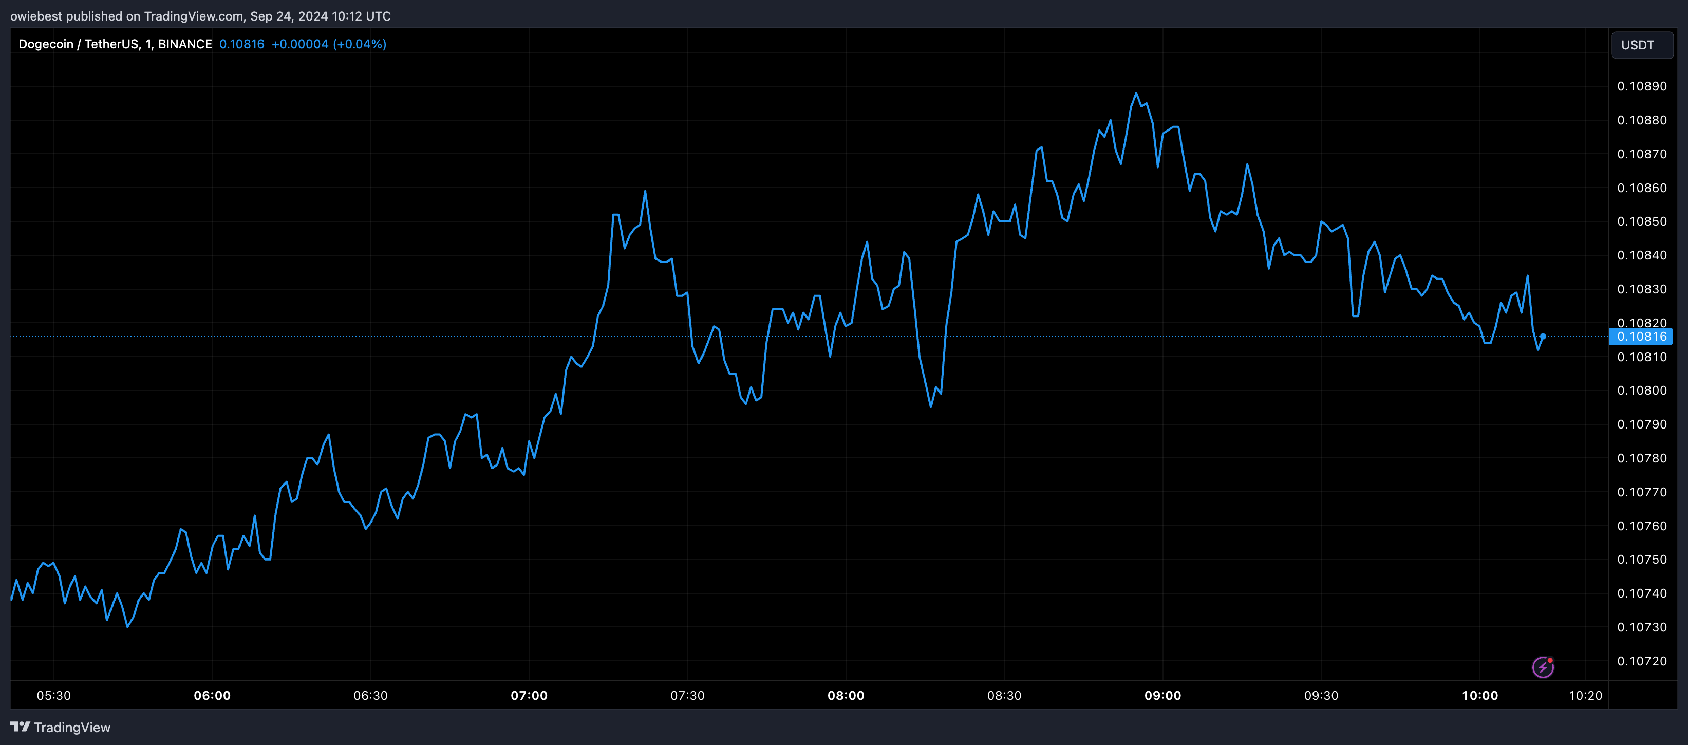
Task: Click the price axis label 0.10800
Action: tap(1641, 390)
